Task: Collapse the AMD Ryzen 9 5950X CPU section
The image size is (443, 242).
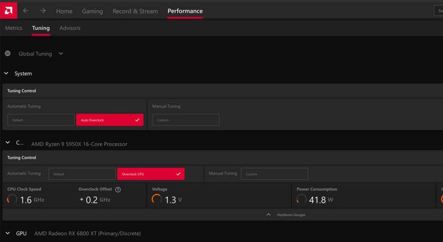Action: pyautogui.click(x=7, y=143)
